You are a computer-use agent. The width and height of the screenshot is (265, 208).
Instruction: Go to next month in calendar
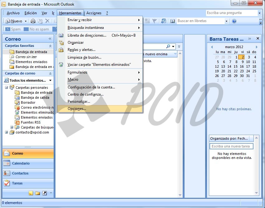pos(257,47)
